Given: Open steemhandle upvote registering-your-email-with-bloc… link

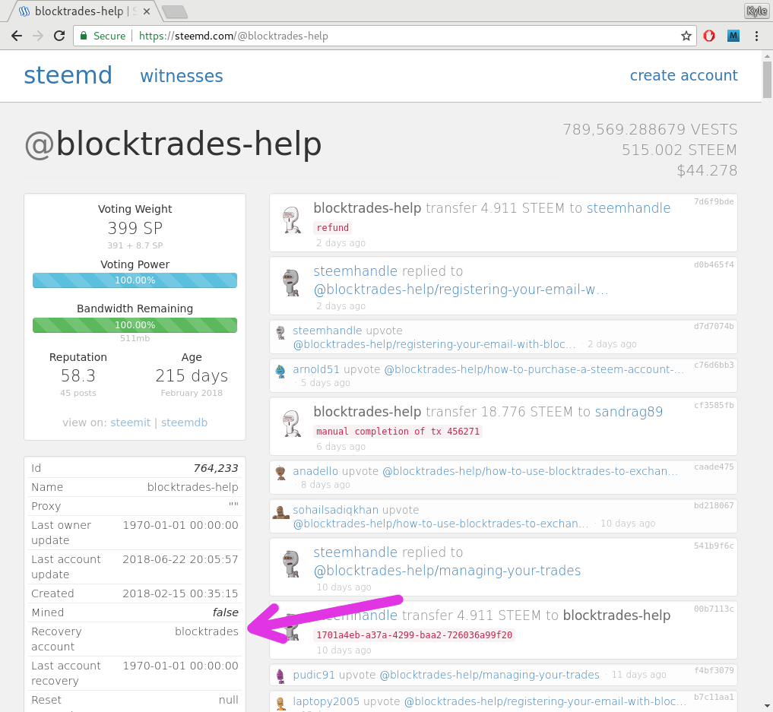Looking at the screenshot, I should (x=434, y=344).
